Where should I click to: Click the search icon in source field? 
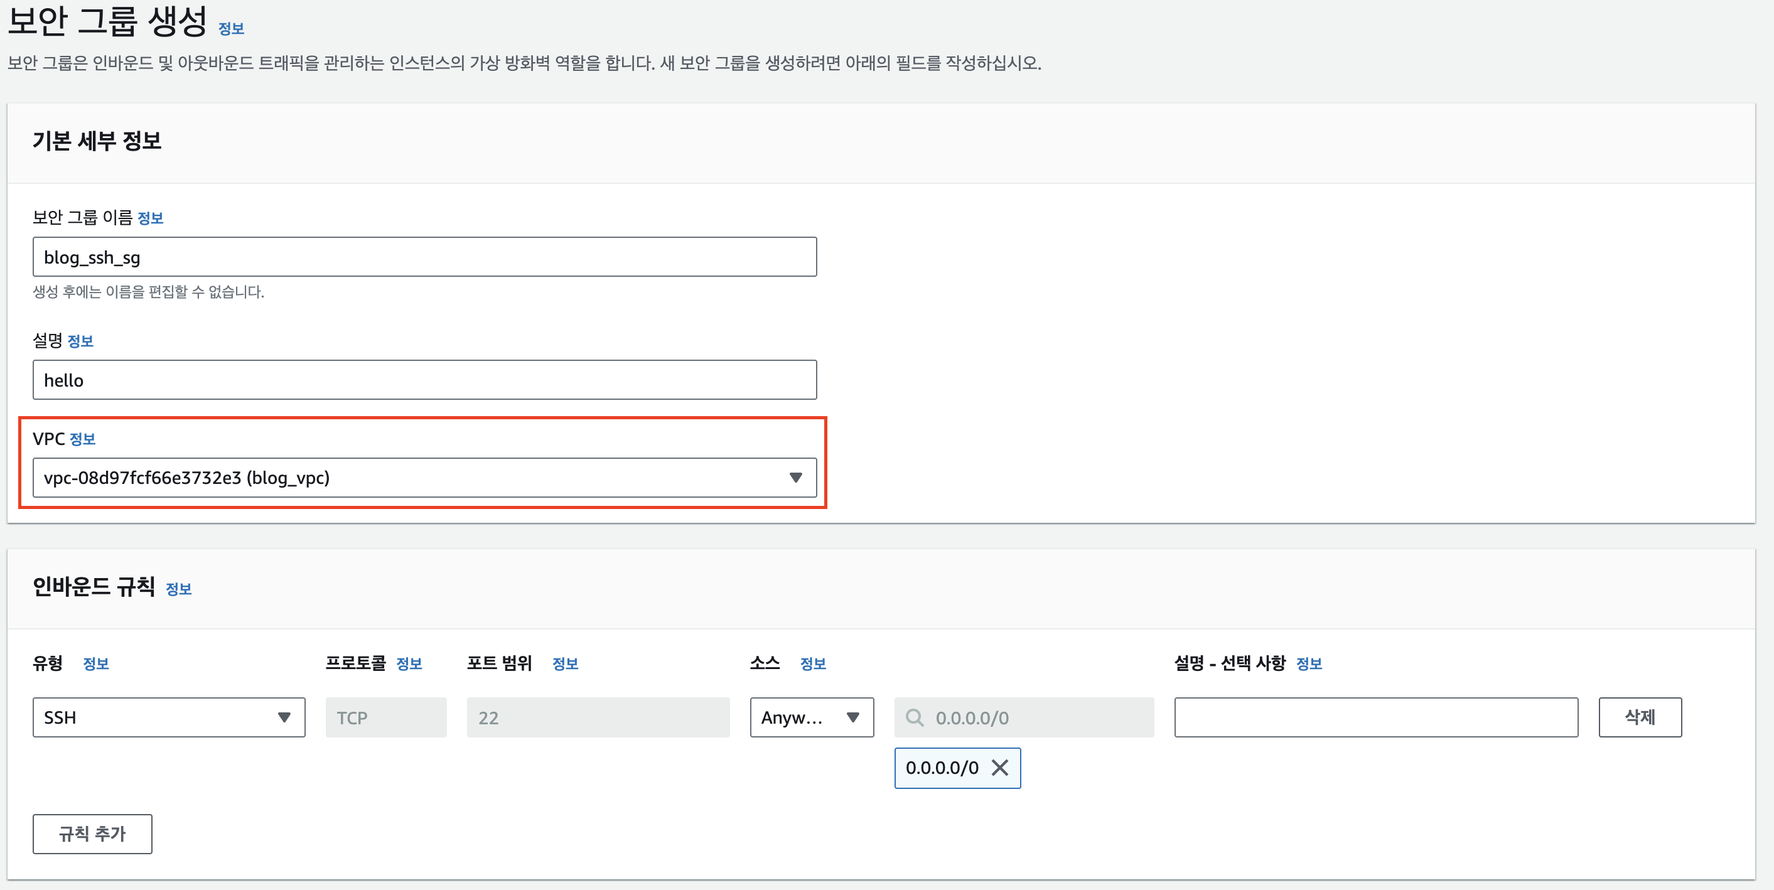(915, 717)
